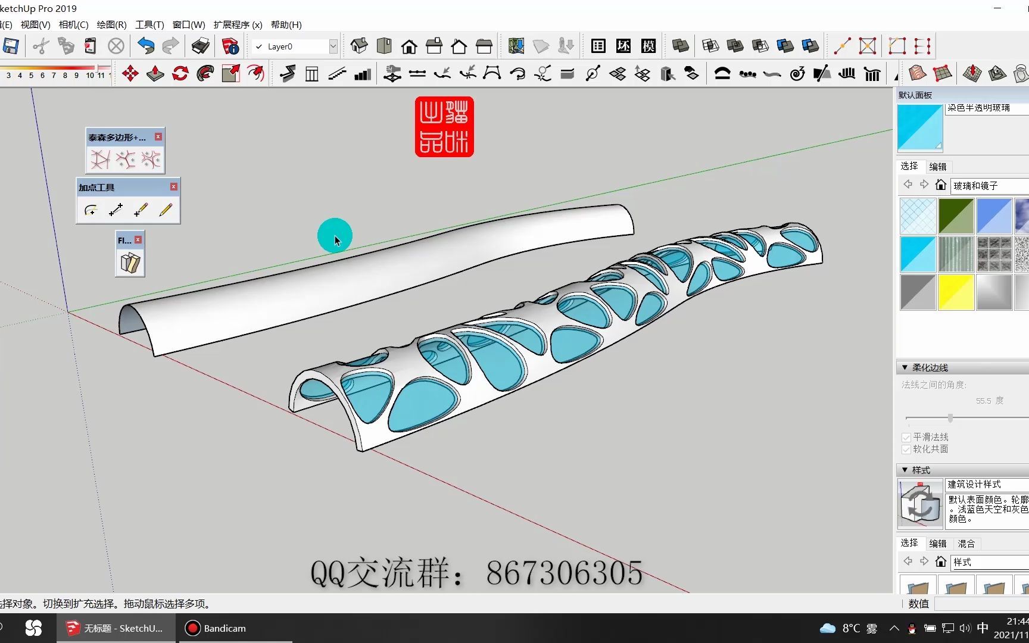Click the materials back arrow

(x=908, y=185)
